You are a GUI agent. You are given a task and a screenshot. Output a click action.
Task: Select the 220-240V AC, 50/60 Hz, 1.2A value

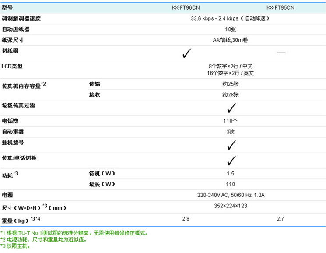(231, 195)
